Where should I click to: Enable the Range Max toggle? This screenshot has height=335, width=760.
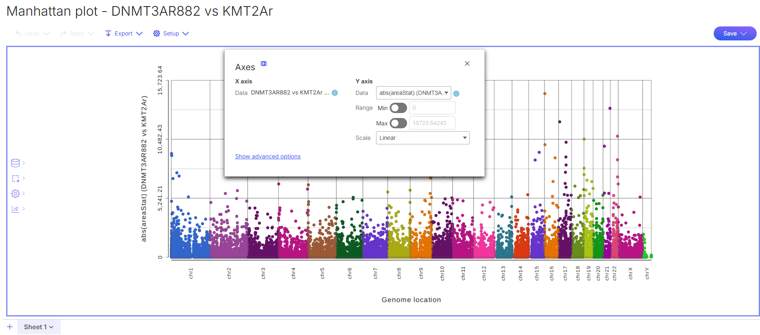tap(398, 123)
